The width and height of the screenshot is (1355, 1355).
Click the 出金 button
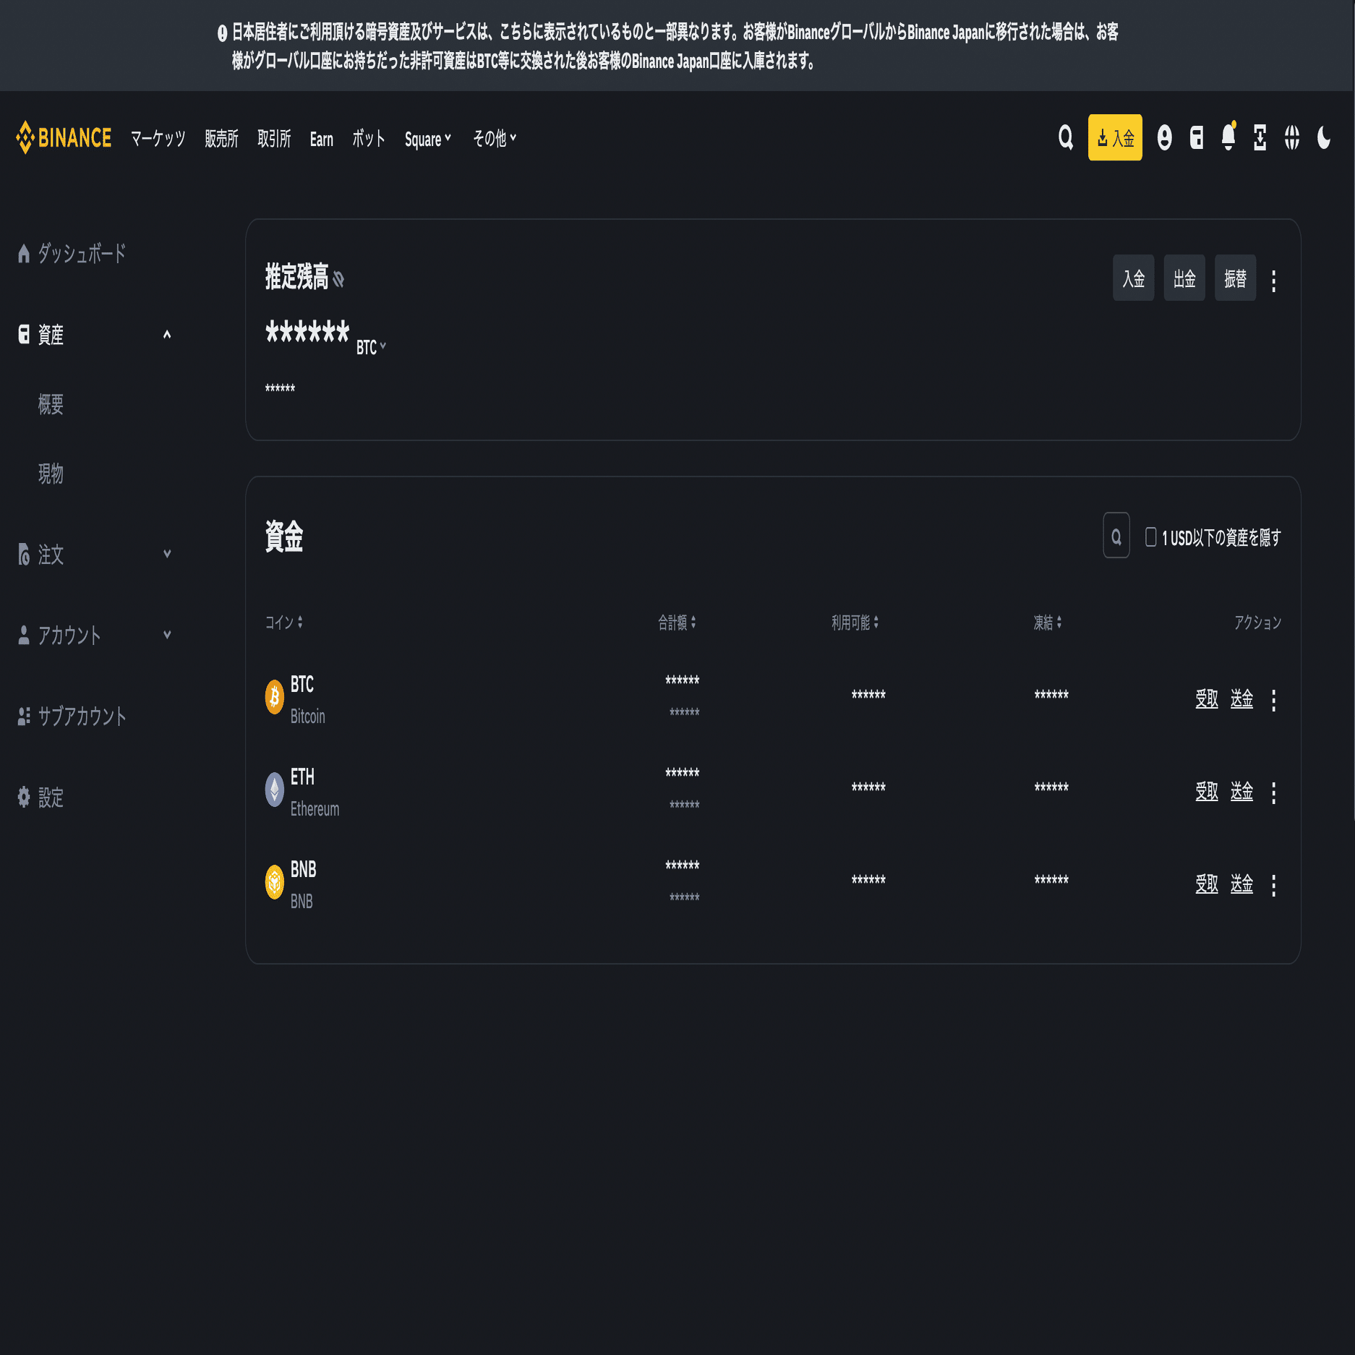tap(1184, 278)
